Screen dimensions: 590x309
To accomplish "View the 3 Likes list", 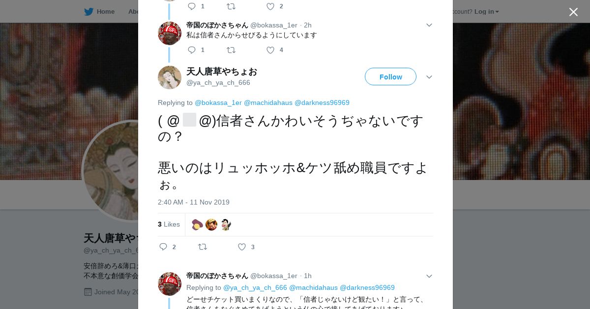I will [169, 224].
